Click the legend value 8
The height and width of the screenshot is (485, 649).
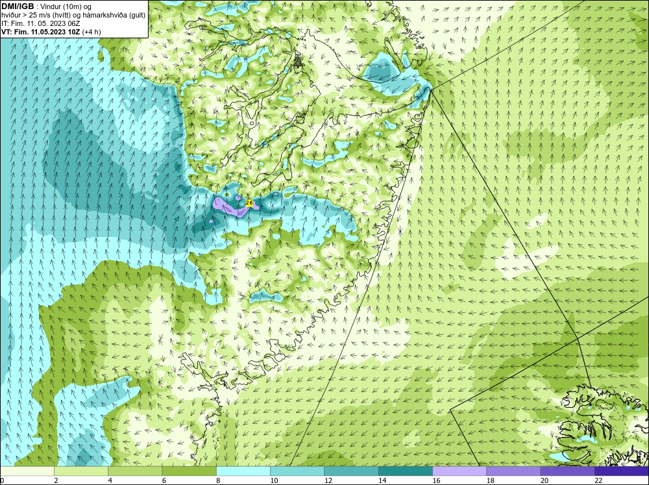[218, 480]
